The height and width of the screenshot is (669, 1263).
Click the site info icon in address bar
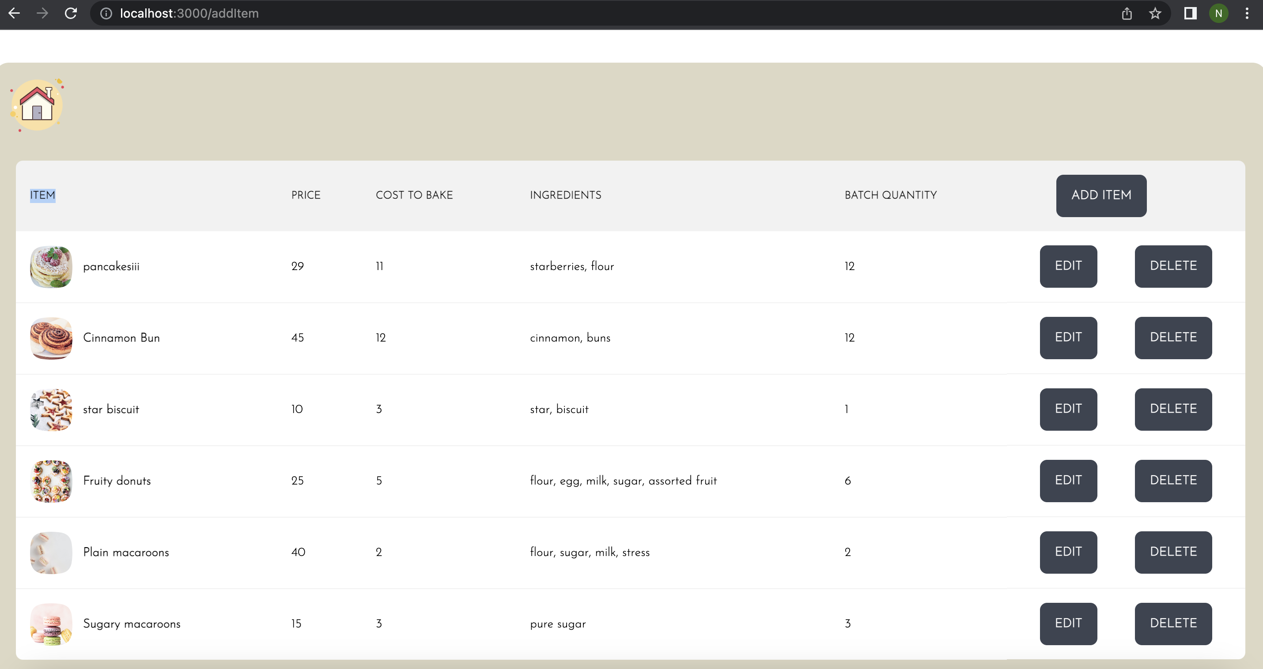[x=106, y=13]
